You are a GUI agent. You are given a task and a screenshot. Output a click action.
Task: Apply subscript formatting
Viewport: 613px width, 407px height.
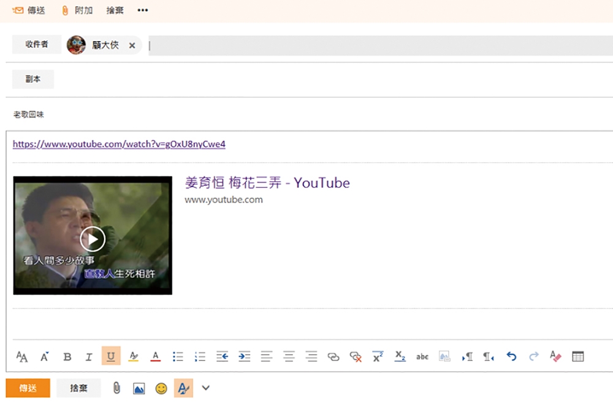[x=400, y=357]
